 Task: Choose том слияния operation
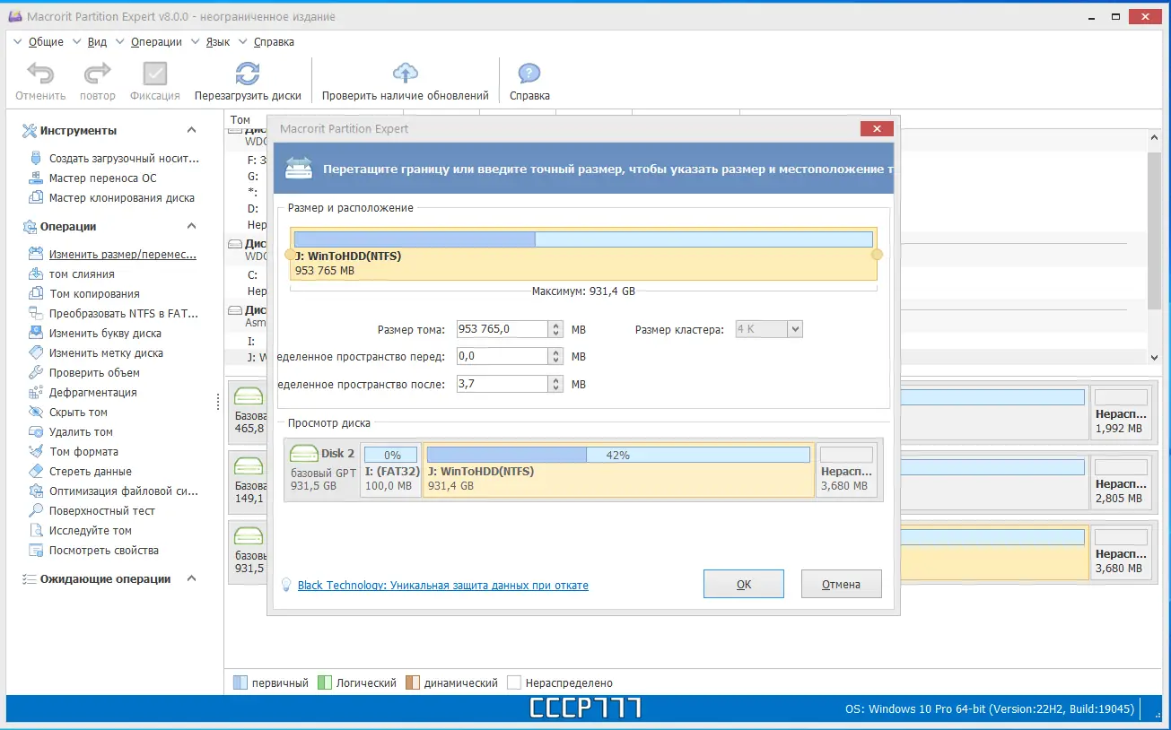click(x=82, y=274)
